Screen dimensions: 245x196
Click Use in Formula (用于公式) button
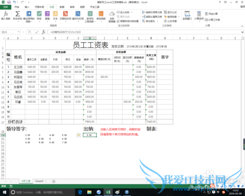(x=124, y=17)
